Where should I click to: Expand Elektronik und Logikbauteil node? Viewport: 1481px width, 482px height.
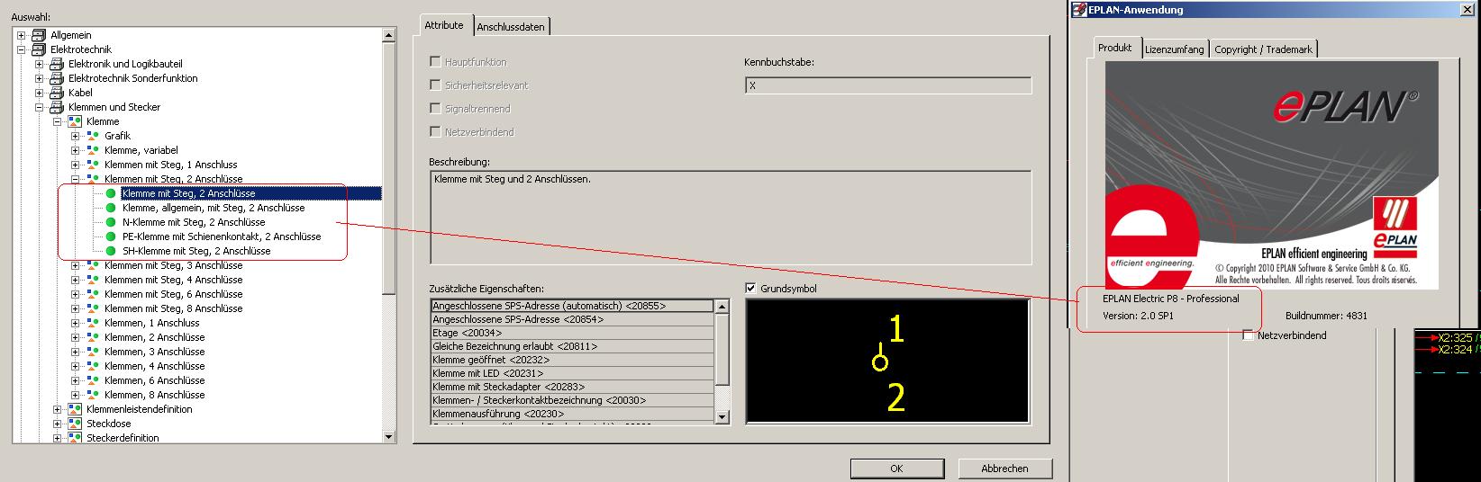(x=40, y=64)
